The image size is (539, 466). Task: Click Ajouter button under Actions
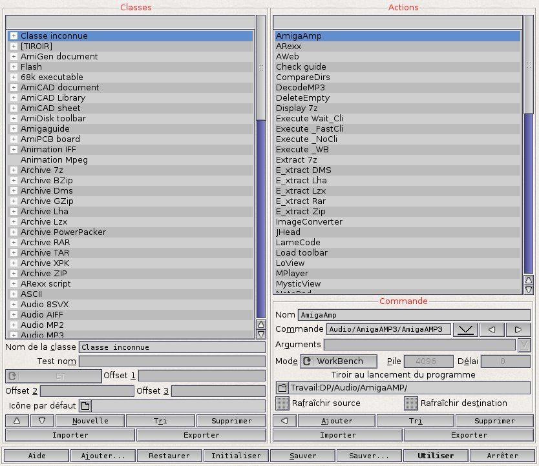point(337,421)
